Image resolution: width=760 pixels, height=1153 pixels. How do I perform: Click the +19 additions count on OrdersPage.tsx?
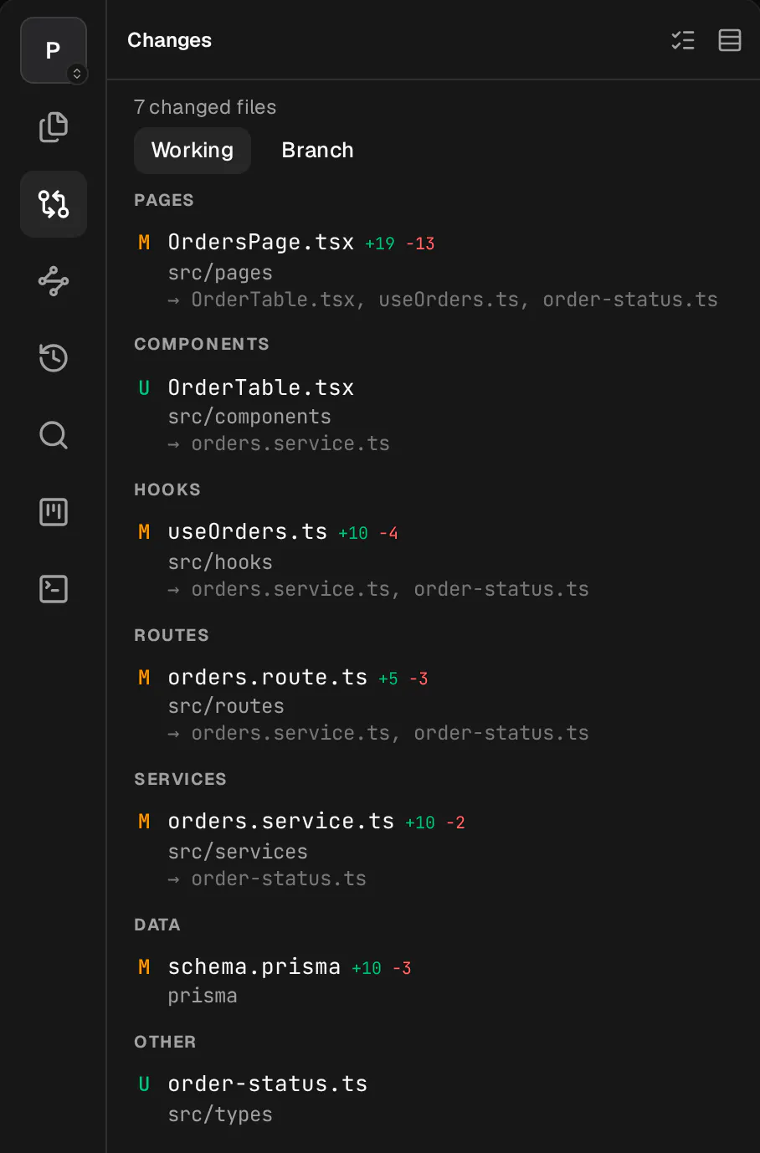(380, 243)
